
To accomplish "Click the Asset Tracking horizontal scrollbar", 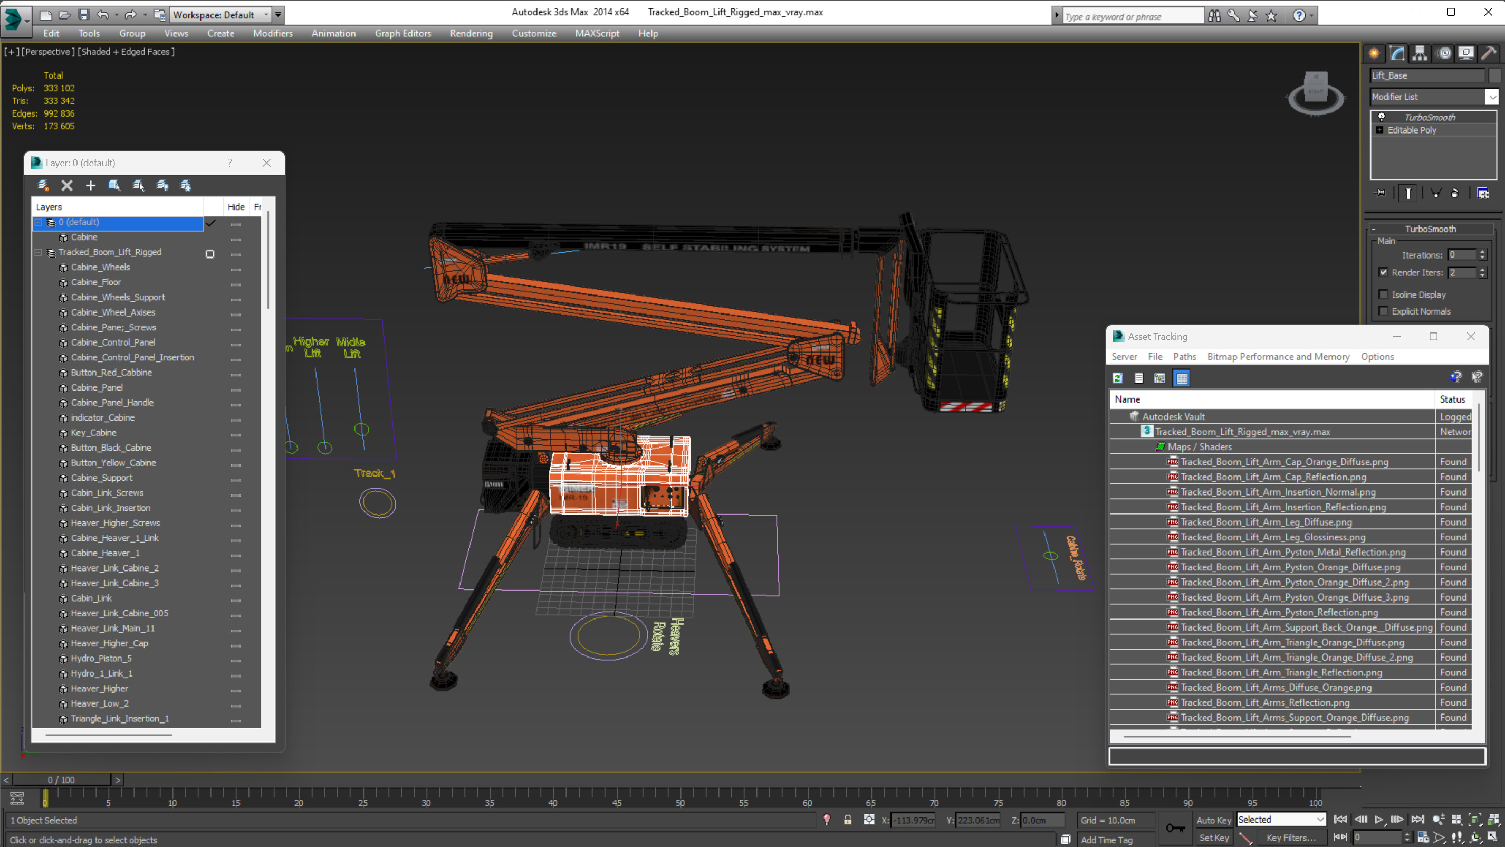I will pyautogui.click(x=1237, y=737).
